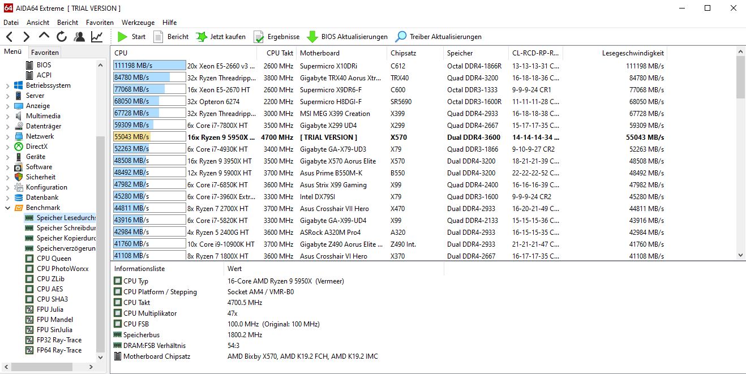This screenshot has width=746, height=374.
Task: Expand the Multimedia node
Action: [7, 117]
